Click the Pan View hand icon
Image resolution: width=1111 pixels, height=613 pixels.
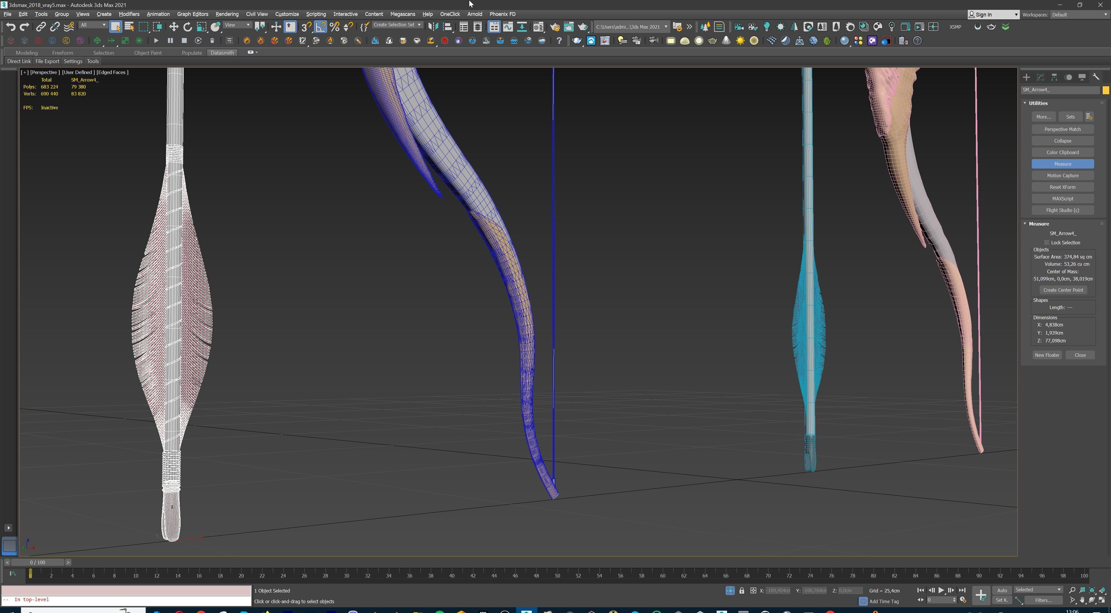(1082, 600)
